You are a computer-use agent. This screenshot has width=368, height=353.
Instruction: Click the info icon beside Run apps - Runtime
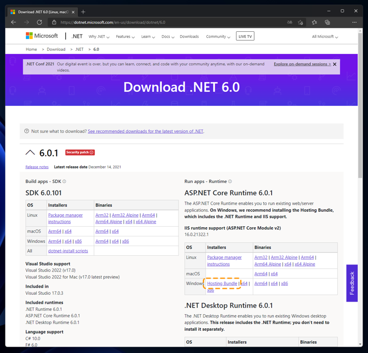pyautogui.click(x=230, y=181)
